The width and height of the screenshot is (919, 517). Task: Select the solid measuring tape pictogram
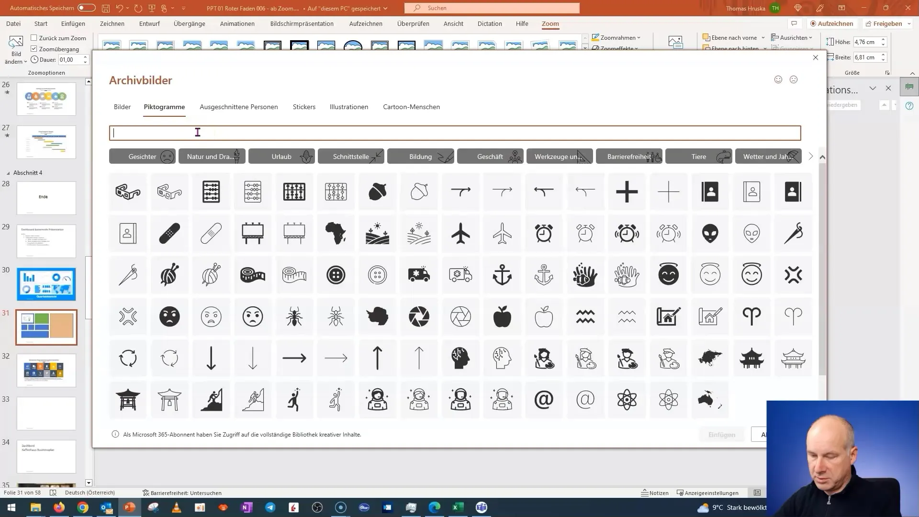point(253,275)
